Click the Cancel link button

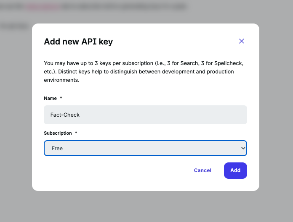click(x=202, y=170)
